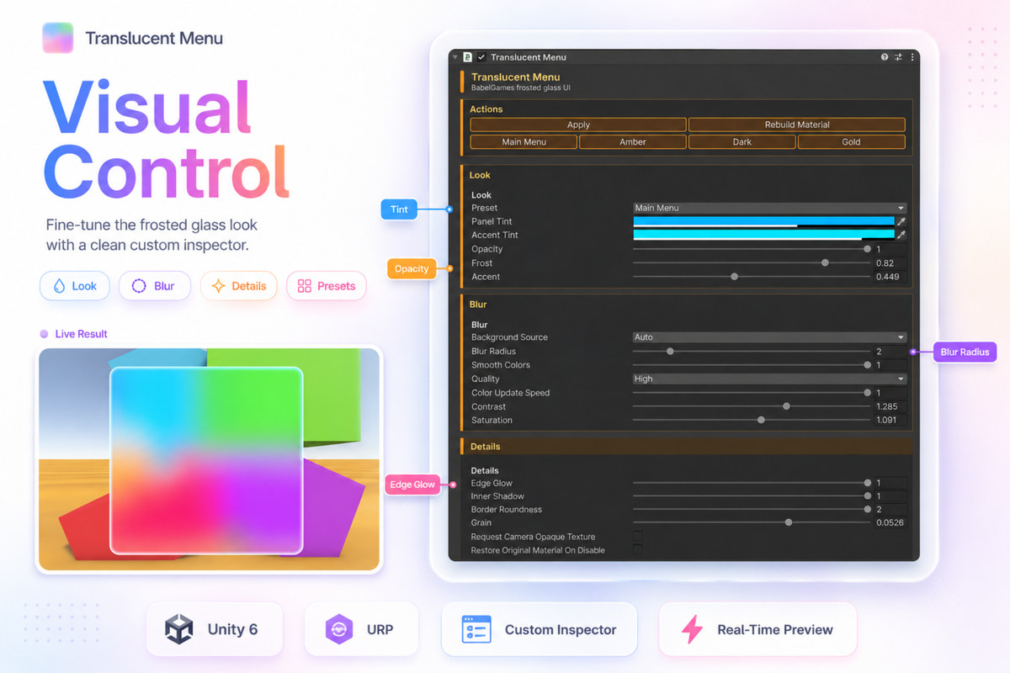The width and height of the screenshot is (1010, 673).
Task: Open the Preset dropdown showing Main Menu
Action: (769, 208)
